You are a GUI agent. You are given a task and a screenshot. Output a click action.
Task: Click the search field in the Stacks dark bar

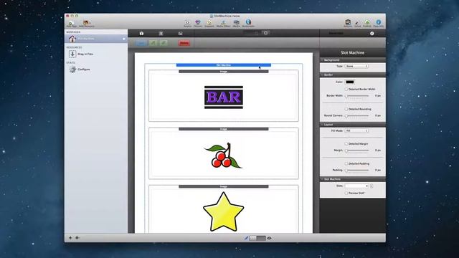252,33
